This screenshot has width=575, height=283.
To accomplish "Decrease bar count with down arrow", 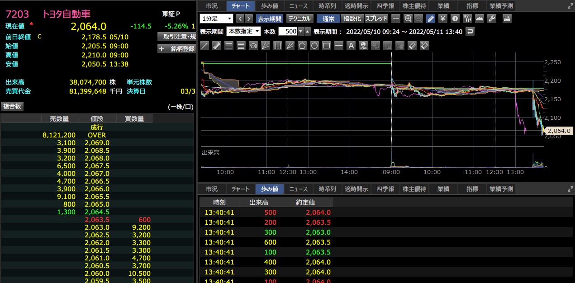I will coord(301,31).
